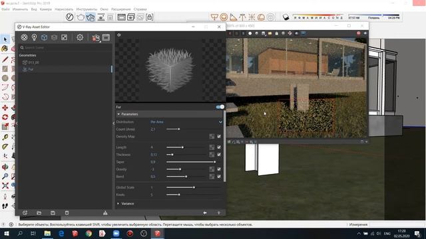The height and width of the screenshot is (239, 426).
Task: Add a V-Ray spot light from toolbar
Action: [233, 17]
